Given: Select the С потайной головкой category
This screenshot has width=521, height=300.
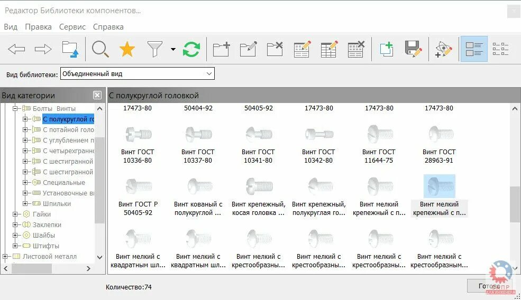Looking at the screenshot, I should coord(68,130).
